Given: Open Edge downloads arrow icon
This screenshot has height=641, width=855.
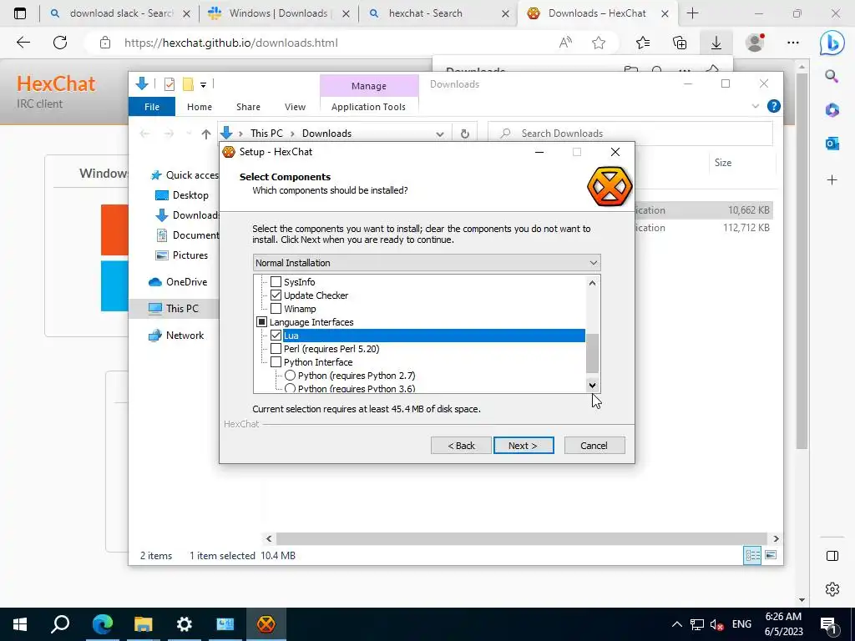Looking at the screenshot, I should 716,43.
